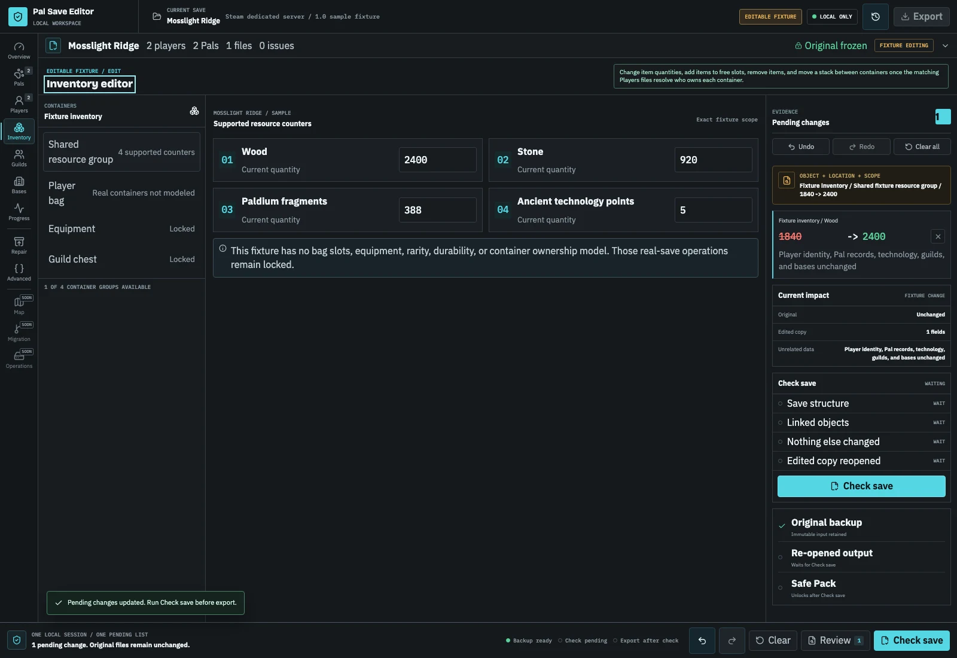Select the locked Guild chest container row
This screenshot has height=658, width=957.
121,260
